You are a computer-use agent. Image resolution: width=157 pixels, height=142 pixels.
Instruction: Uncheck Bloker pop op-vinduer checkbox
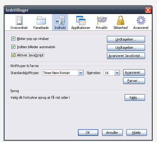(13, 39)
